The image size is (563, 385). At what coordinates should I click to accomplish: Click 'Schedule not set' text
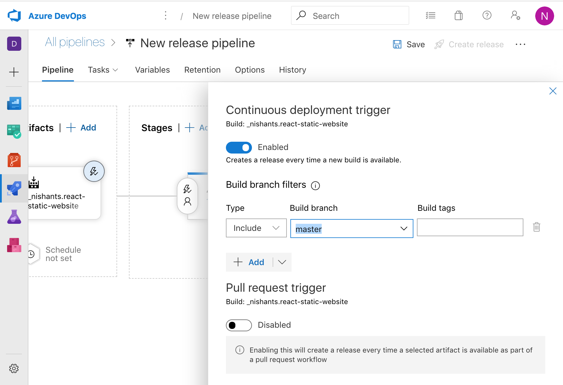(x=63, y=254)
